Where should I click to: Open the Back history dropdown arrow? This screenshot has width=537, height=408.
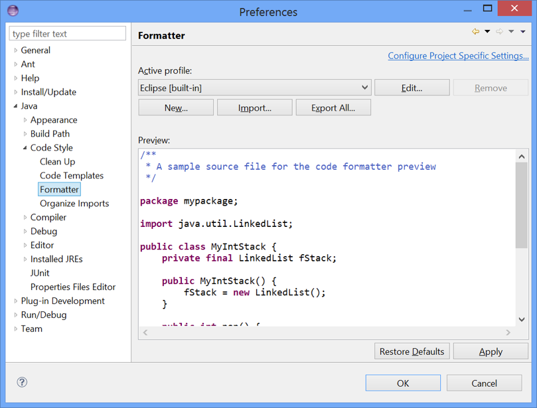pyautogui.click(x=487, y=31)
